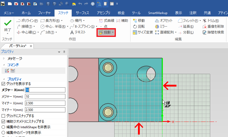
Task: Click the マイナー X(mm) input field
Action: point(45,103)
